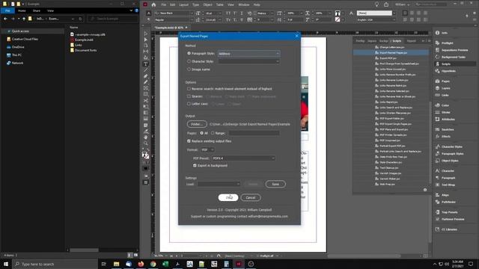Open the Object menu
This screenshot has height=269, width=479.
[x=207, y=4]
